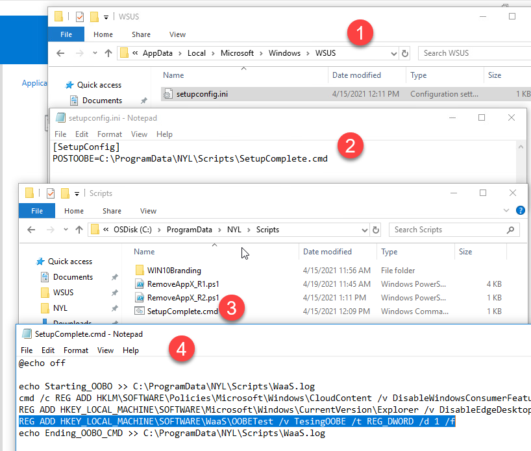The width and height of the screenshot is (531, 451).
Task: Click Forward arrow in WSUS window
Action: pos(79,53)
